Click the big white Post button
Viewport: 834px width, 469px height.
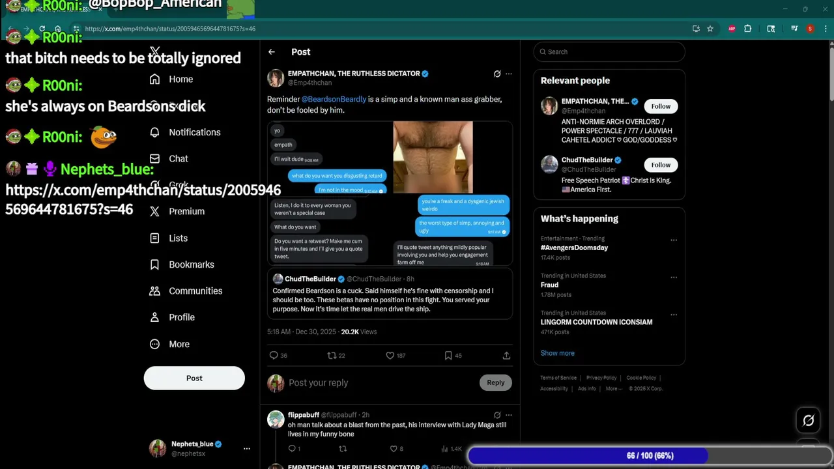(194, 378)
